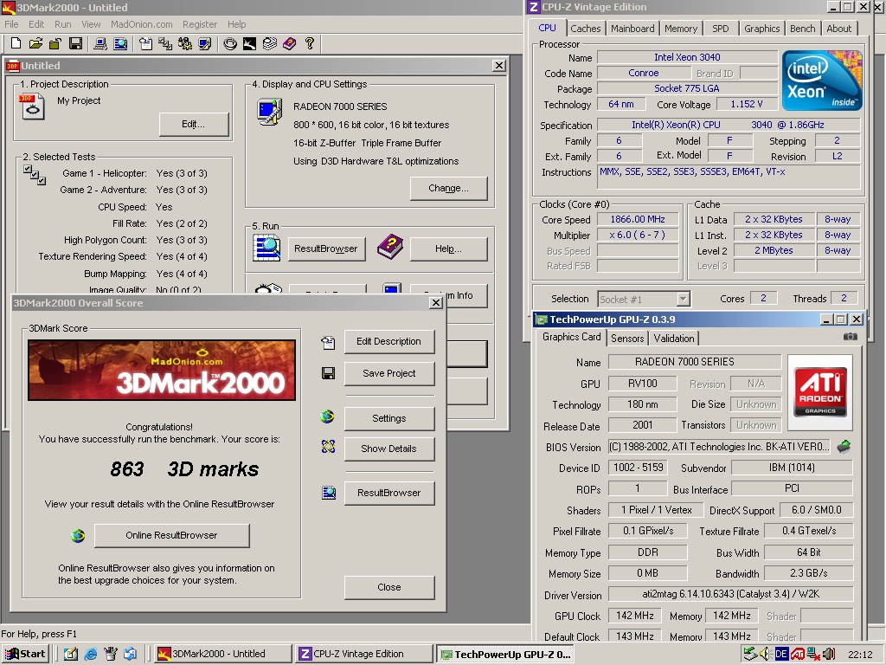
Task: Click the GPU-Z Name field RADEON 7000 SERIES
Action: click(695, 362)
